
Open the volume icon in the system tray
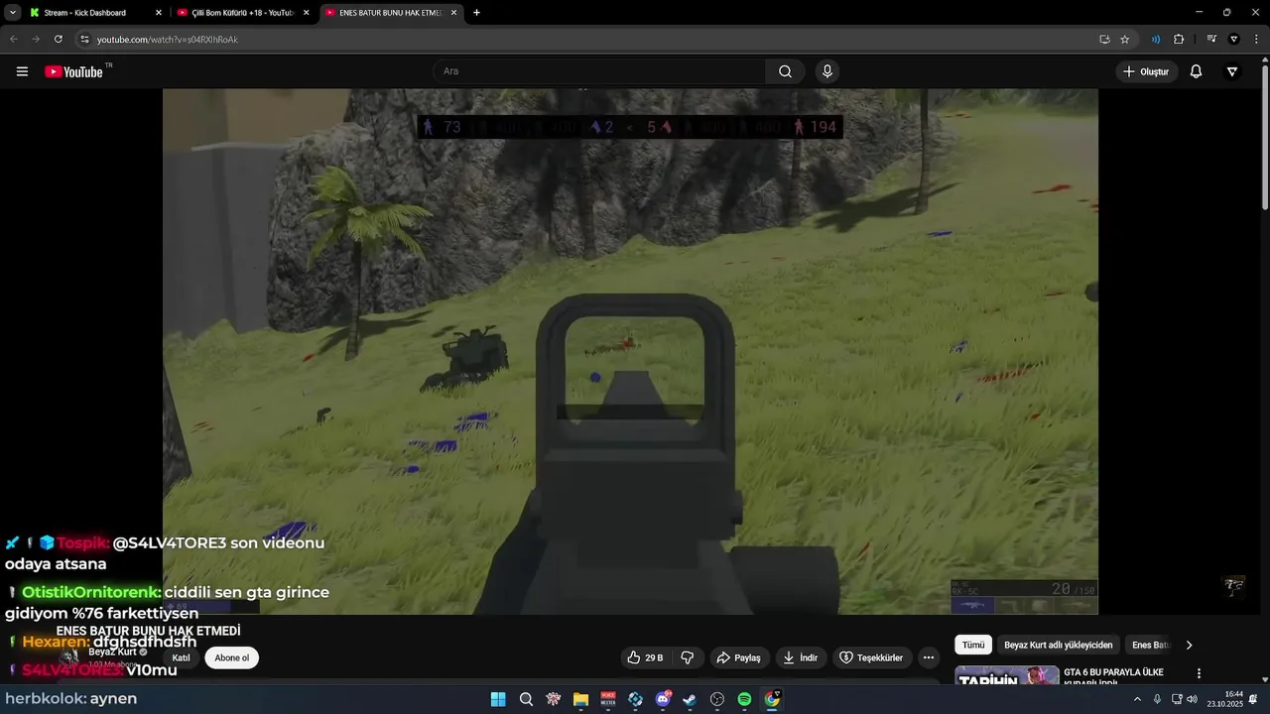pos(1192,699)
